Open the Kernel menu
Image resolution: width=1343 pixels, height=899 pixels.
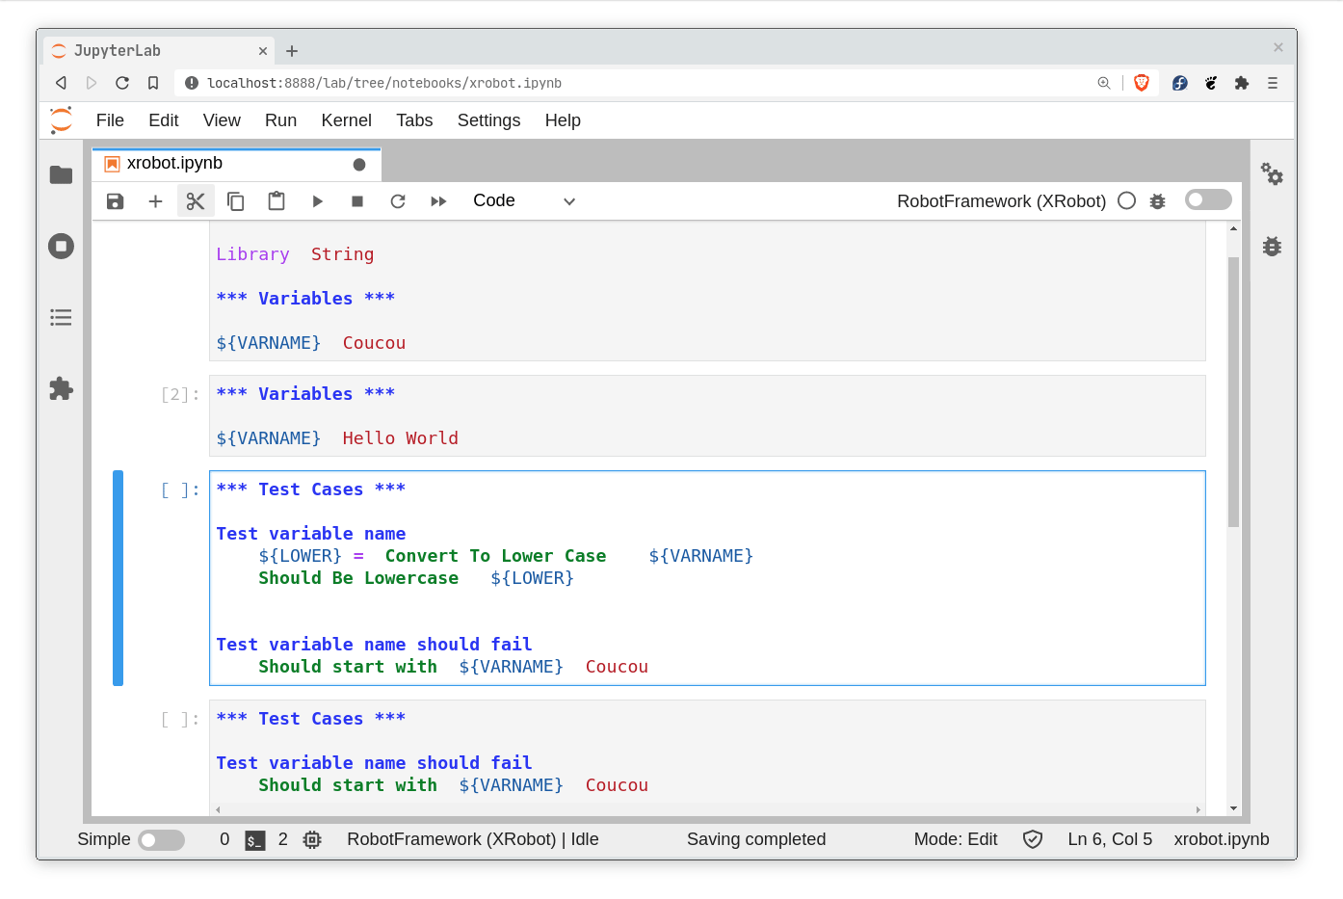[x=346, y=120]
